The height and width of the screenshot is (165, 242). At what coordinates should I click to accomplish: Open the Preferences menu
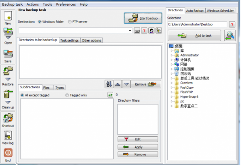pos(66,4)
